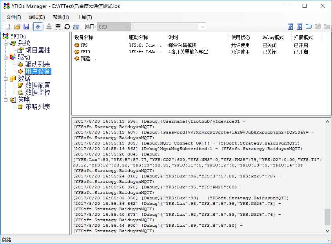Click the blue keyboard-style toolbar icon

point(76,27)
